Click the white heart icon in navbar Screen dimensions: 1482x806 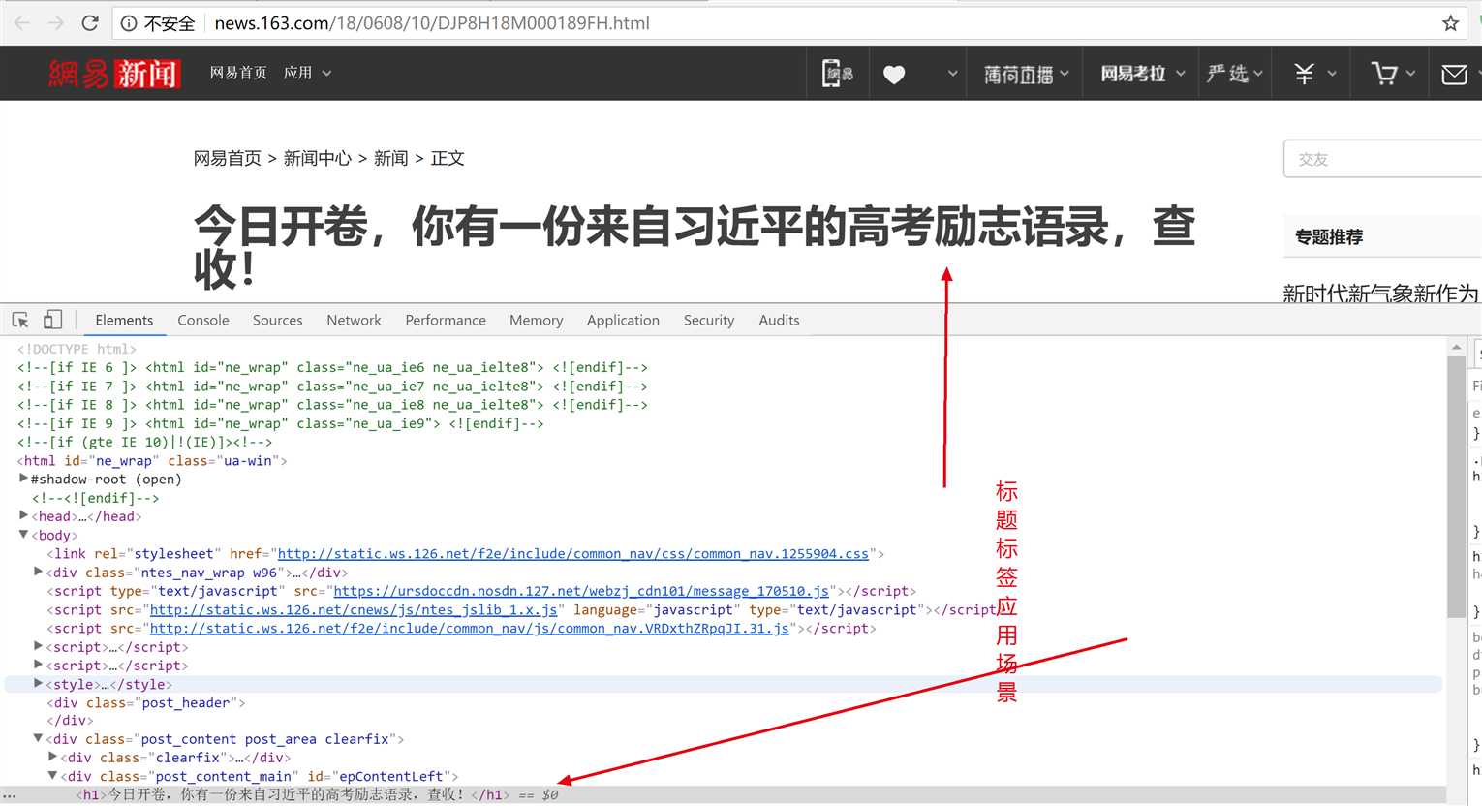894,74
